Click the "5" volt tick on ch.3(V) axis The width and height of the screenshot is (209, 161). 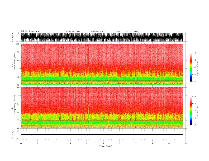coord(18,131)
